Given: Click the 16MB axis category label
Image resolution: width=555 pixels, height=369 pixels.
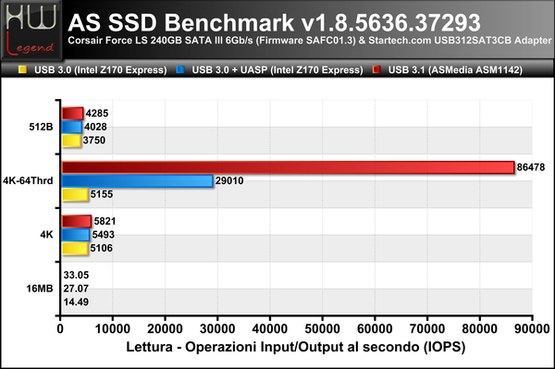Looking at the screenshot, I should coord(40,289).
